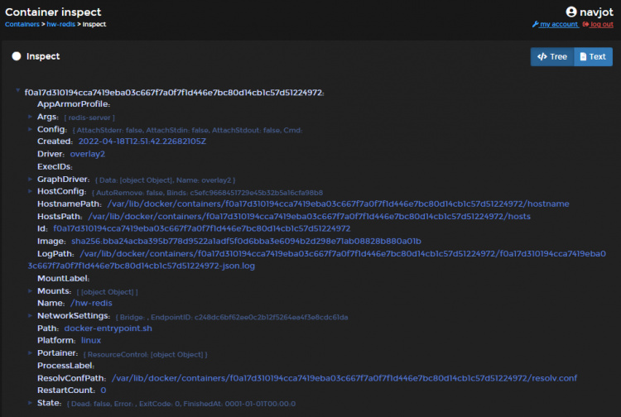Image resolution: width=621 pixels, height=417 pixels.
Task: Collapse the root container ID node
Action: point(17,92)
